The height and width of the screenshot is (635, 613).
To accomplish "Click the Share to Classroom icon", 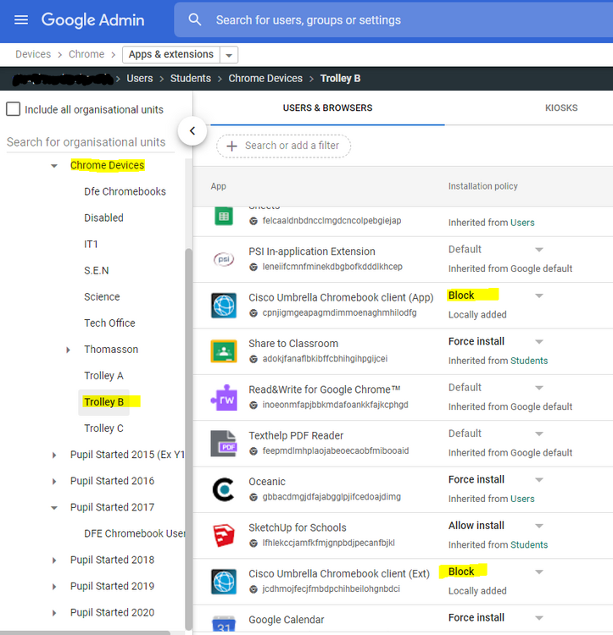I will click(224, 351).
